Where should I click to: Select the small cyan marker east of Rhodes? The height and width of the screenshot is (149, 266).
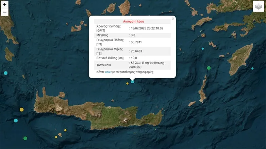[x=252, y=68]
